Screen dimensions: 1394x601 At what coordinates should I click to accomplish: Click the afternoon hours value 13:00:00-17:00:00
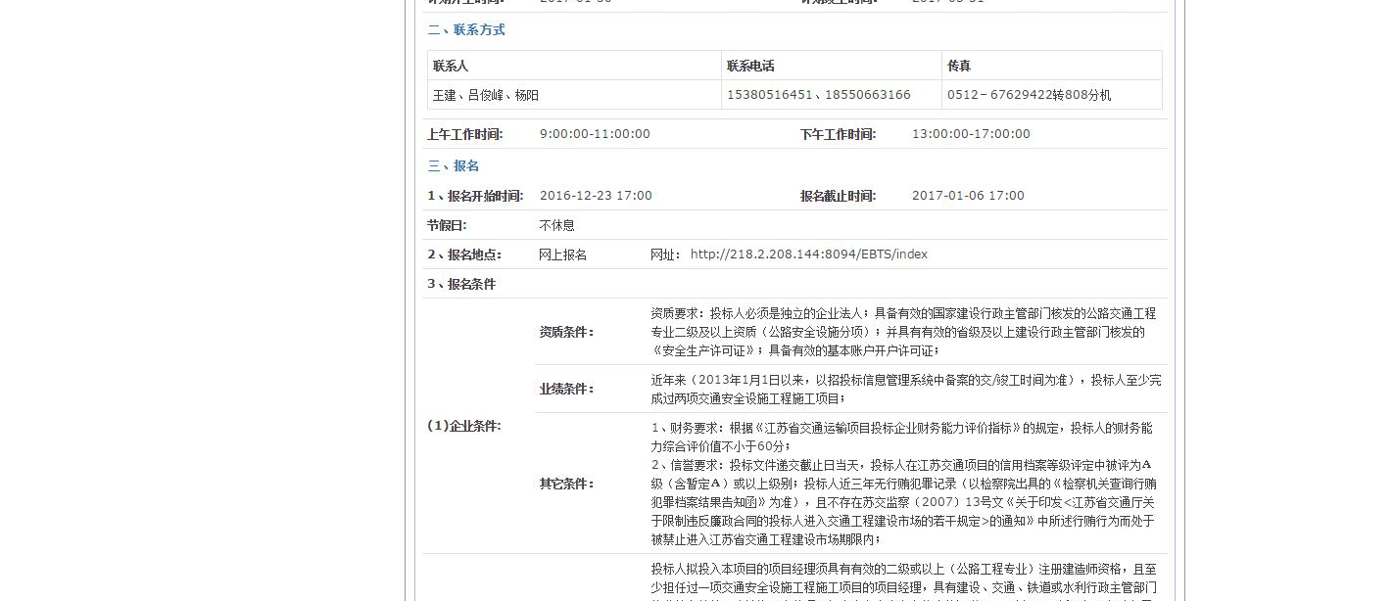point(971,134)
